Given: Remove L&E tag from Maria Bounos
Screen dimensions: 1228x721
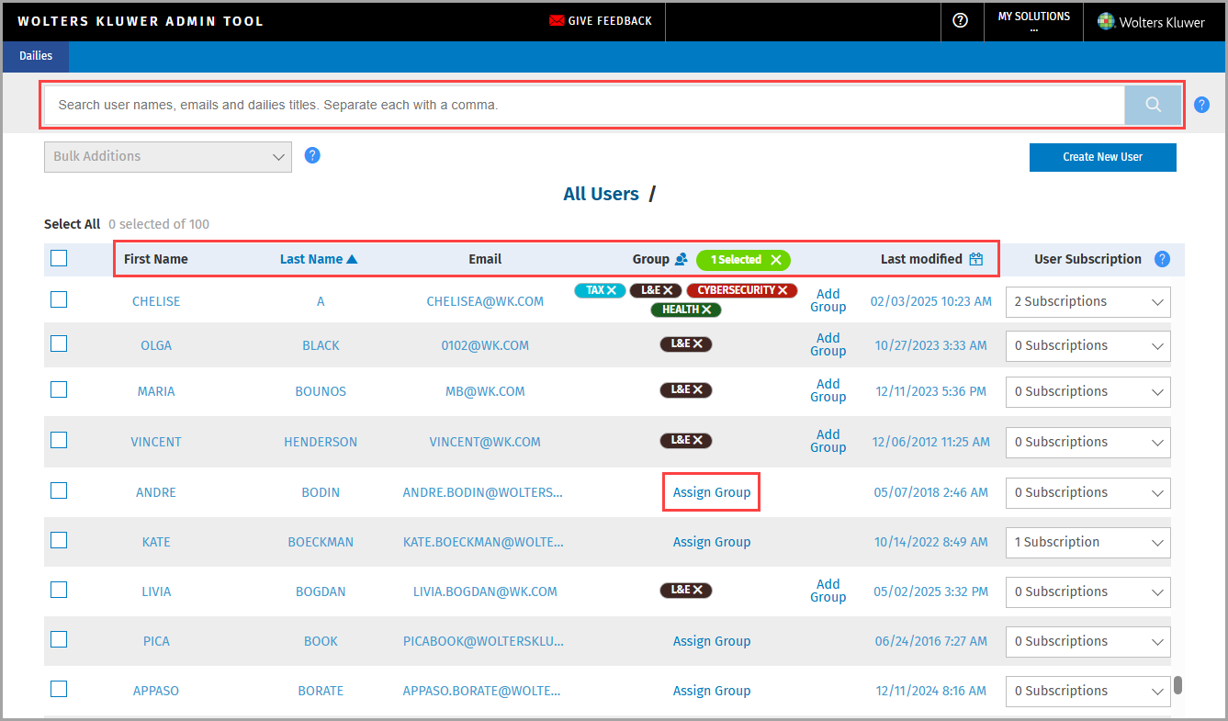Looking at the screenshot, I should [698, 389].
